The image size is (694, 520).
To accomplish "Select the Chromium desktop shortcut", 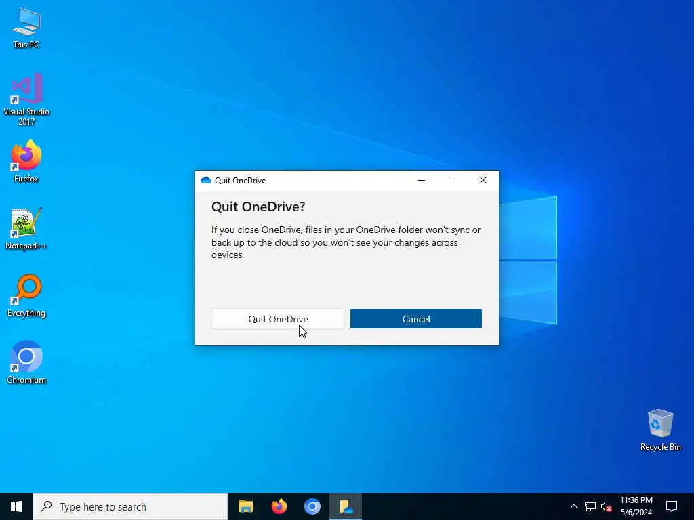I will pos(26,362).
